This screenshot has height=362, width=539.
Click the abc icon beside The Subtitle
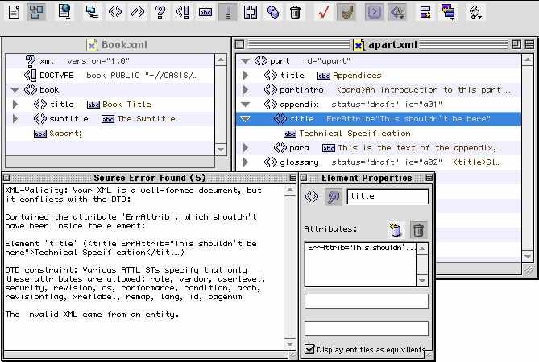108,119
